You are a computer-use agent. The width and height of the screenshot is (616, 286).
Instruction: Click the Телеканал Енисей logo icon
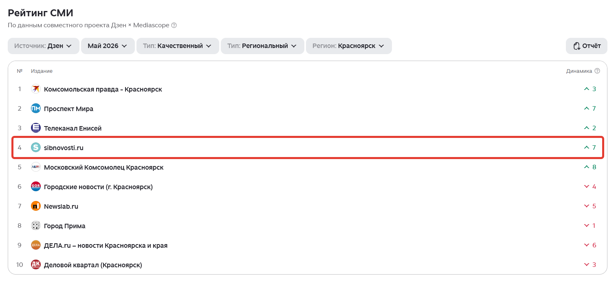(36, 128)
